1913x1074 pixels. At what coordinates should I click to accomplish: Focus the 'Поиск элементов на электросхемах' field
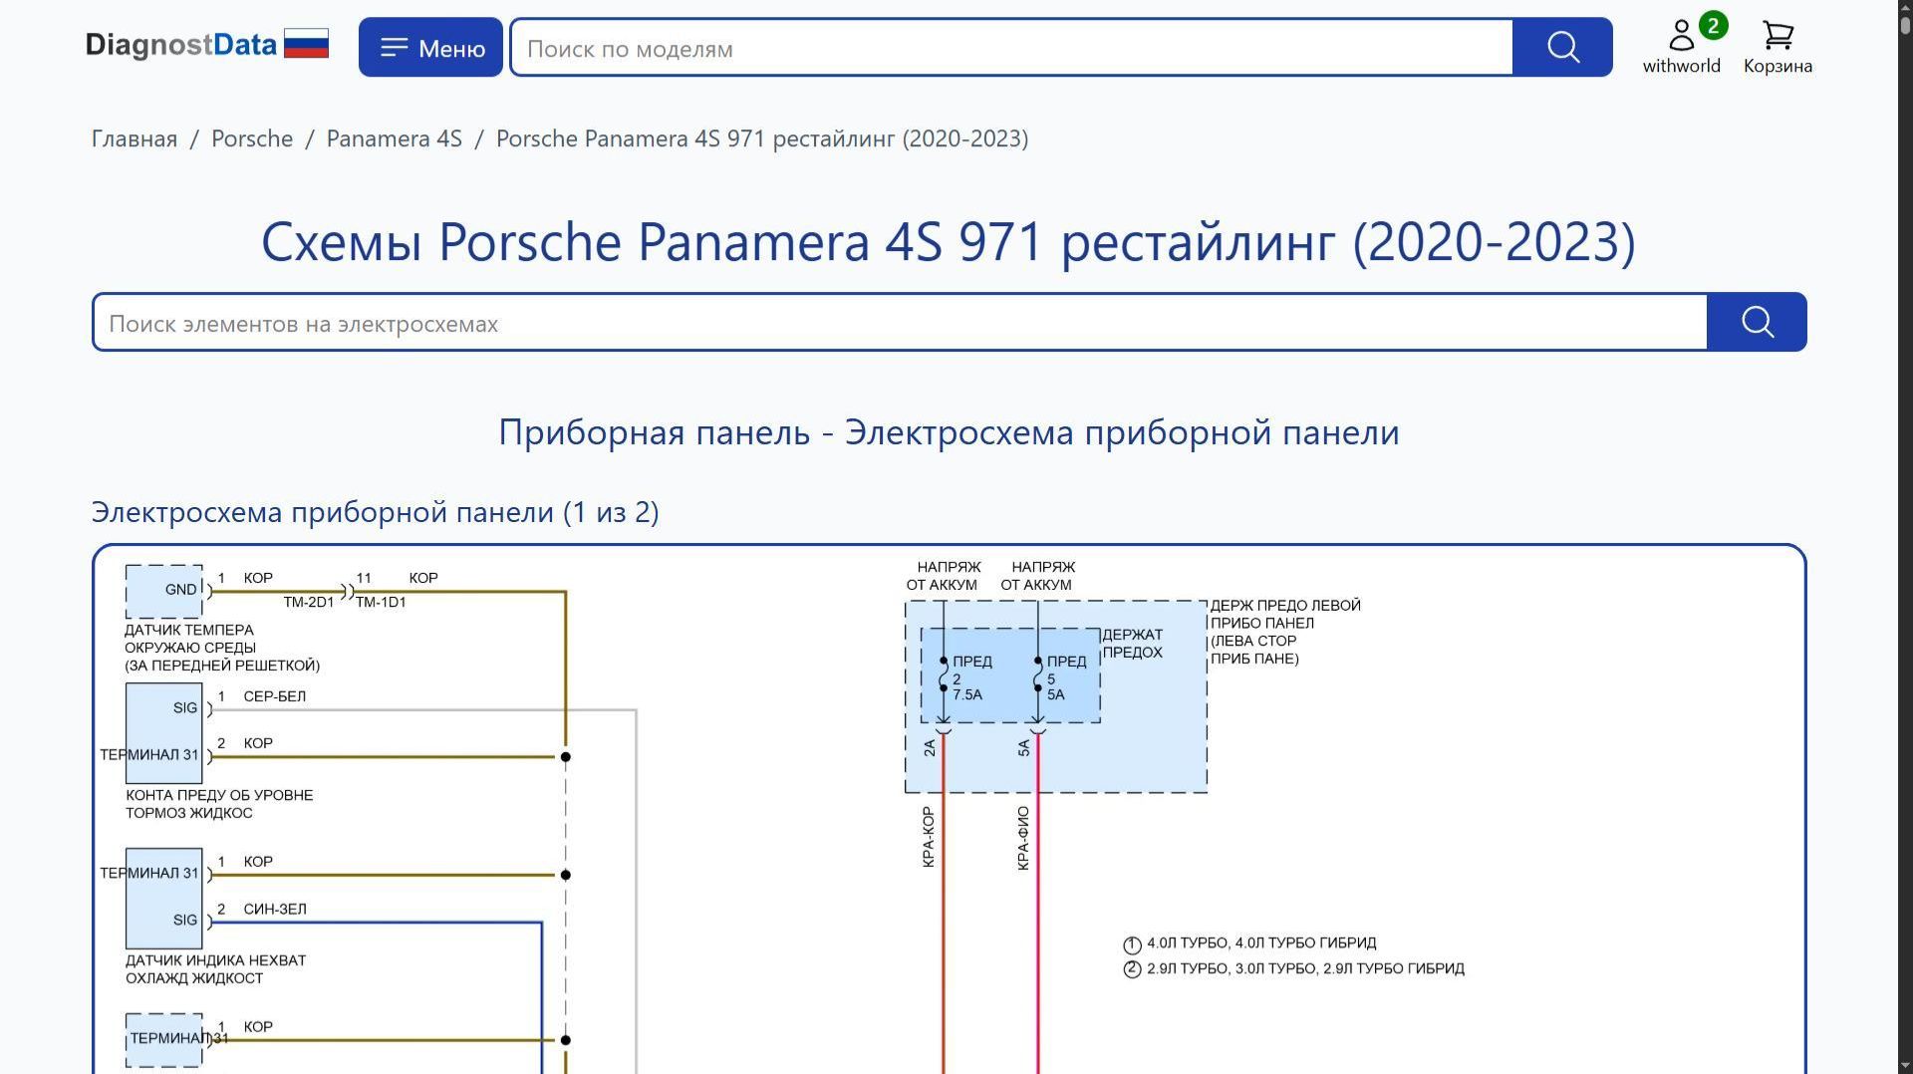[x=900, y=323]
